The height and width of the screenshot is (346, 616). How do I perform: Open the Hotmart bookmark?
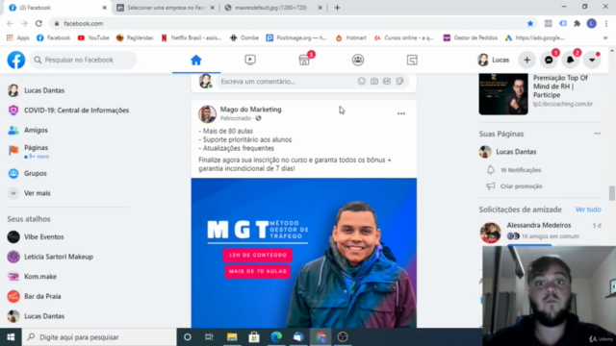pos(350,37)
